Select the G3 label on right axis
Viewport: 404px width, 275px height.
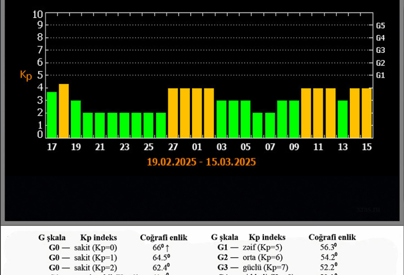point(380,50)
